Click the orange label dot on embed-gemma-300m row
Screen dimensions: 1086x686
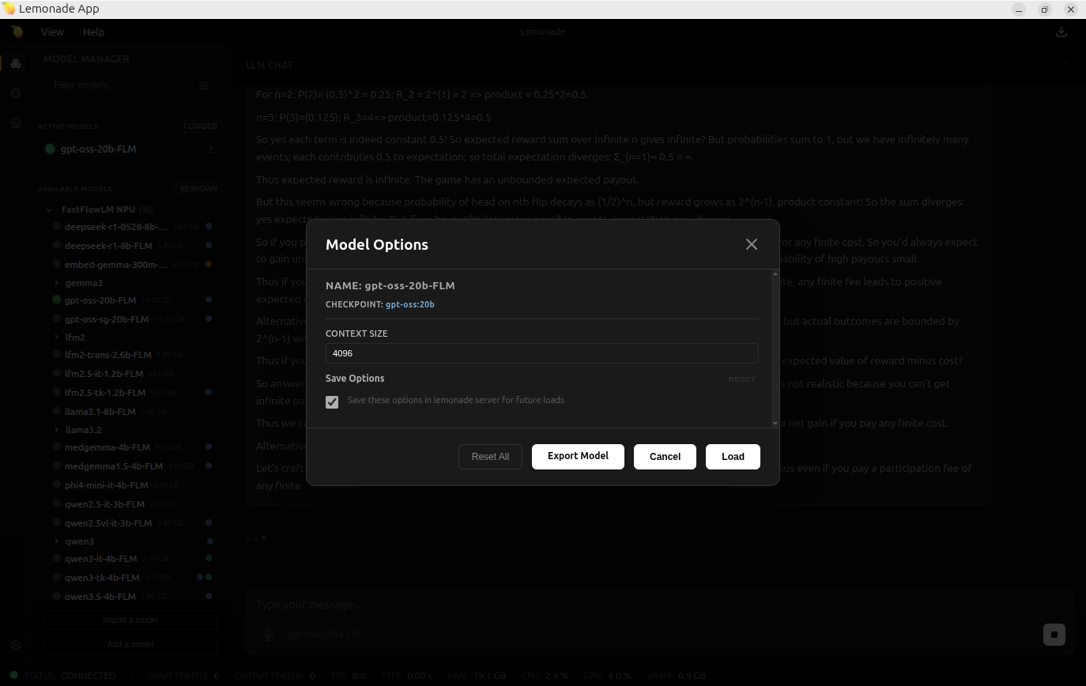[209, 265]
